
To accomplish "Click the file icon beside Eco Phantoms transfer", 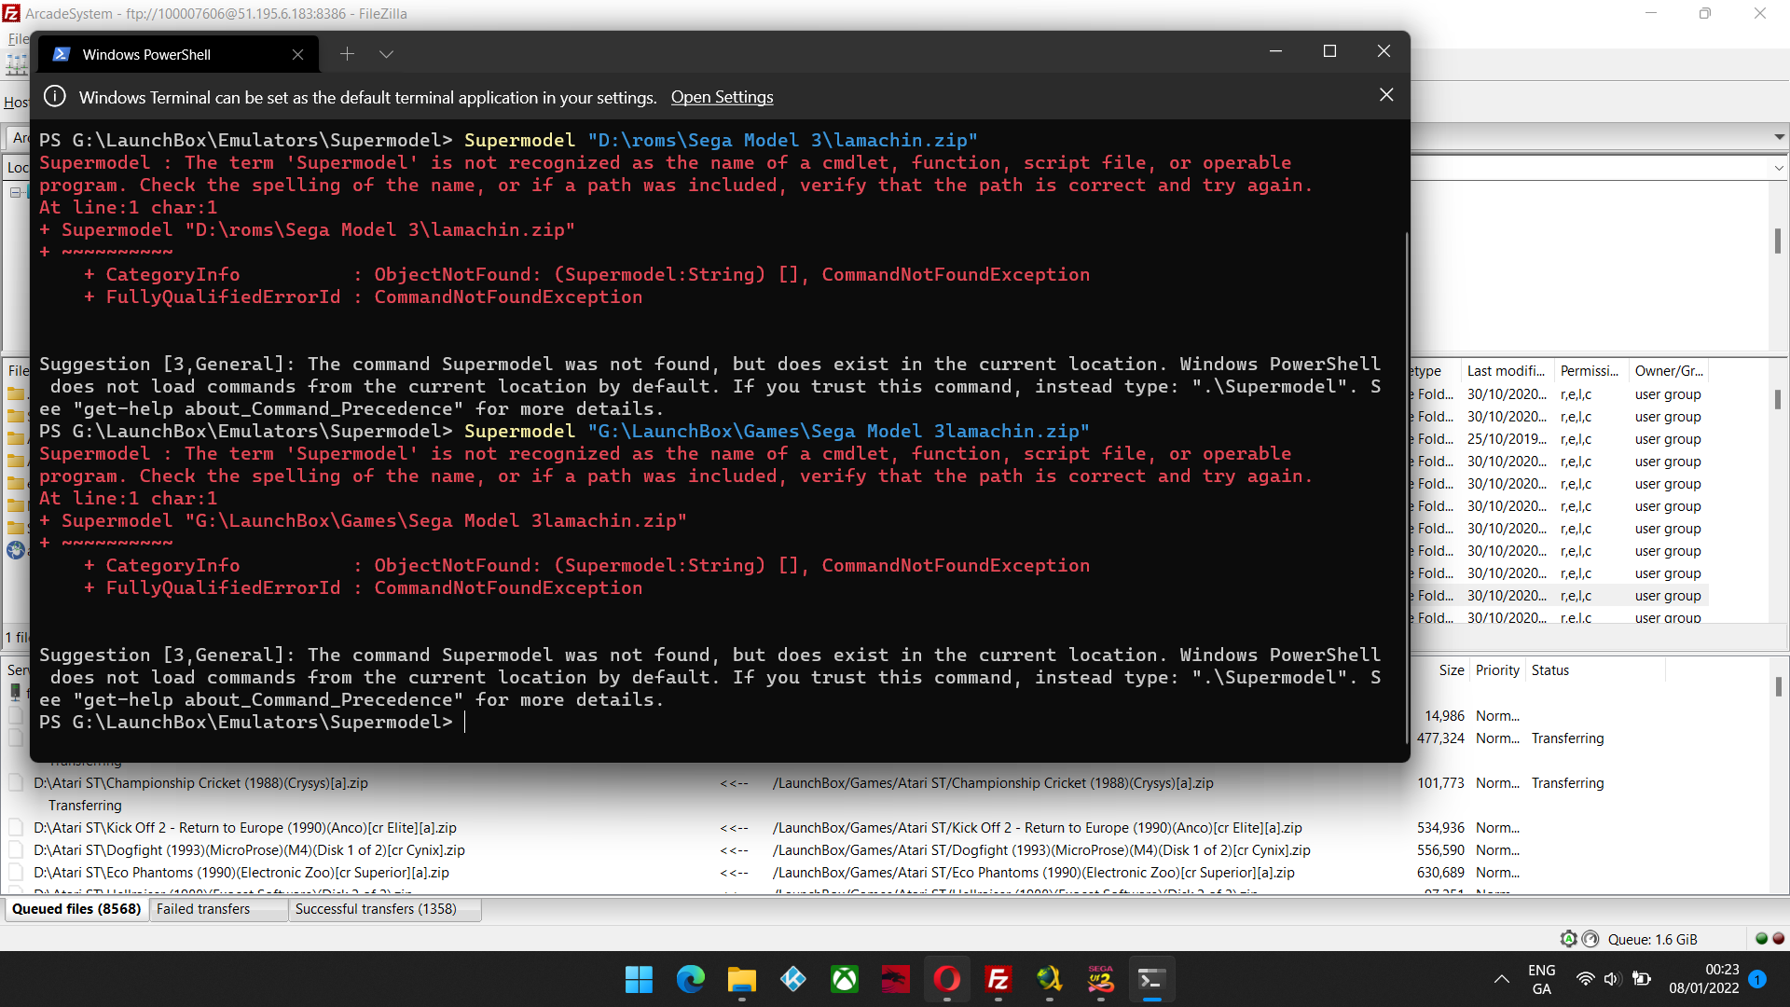I will [16, 873].
